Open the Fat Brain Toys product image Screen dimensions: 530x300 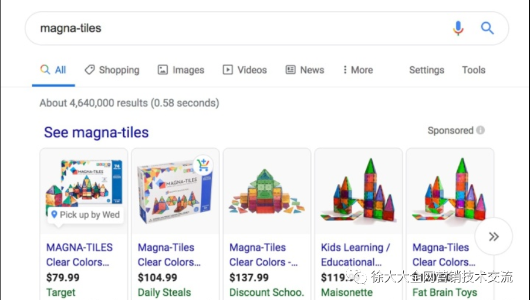click(x=450, y=190)
